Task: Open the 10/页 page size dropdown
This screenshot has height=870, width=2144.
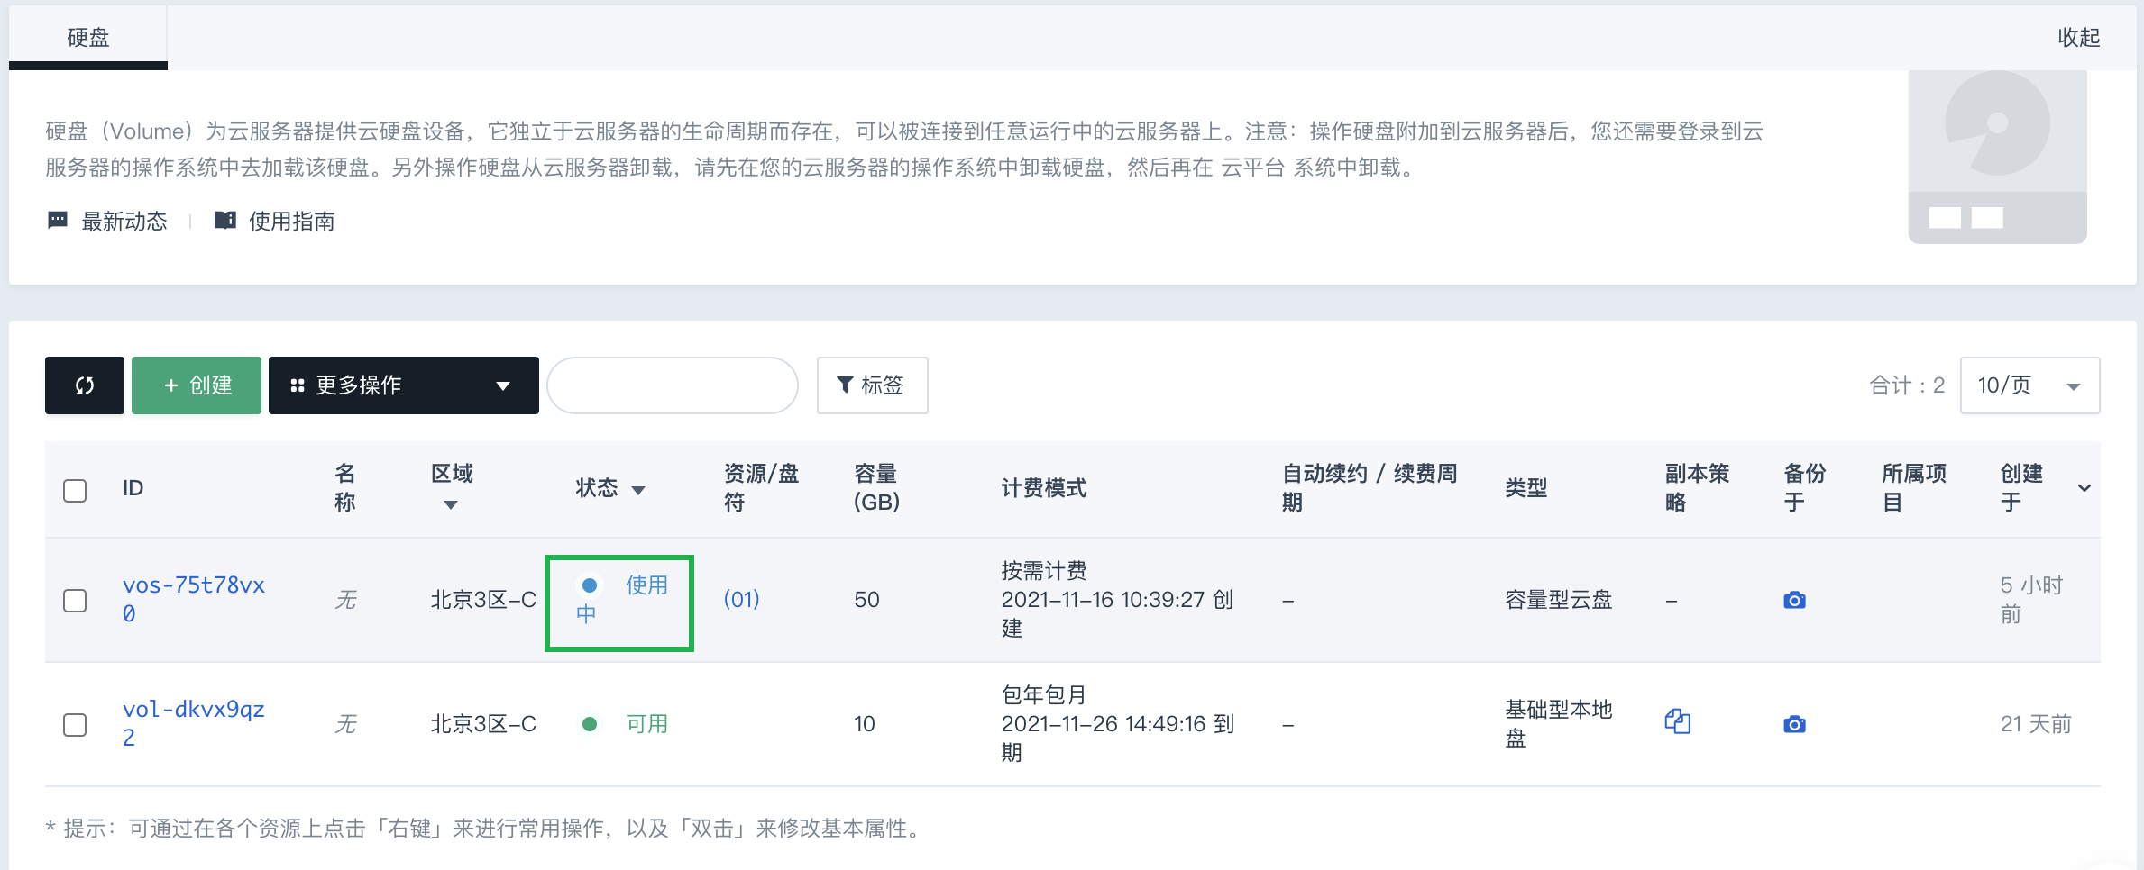Action: 2029,385
